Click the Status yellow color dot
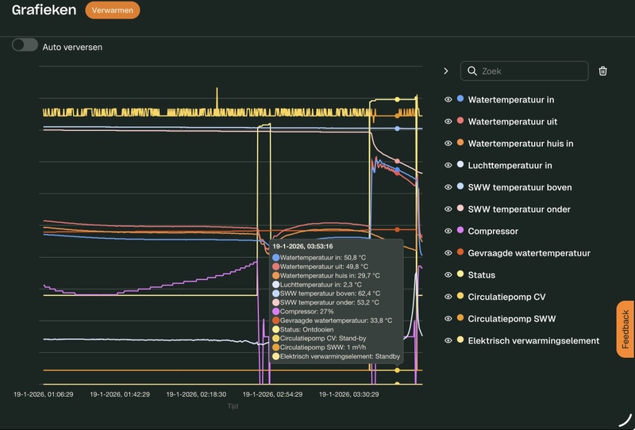The width and height of the screenshot is (635, 430). click(460, 275)
